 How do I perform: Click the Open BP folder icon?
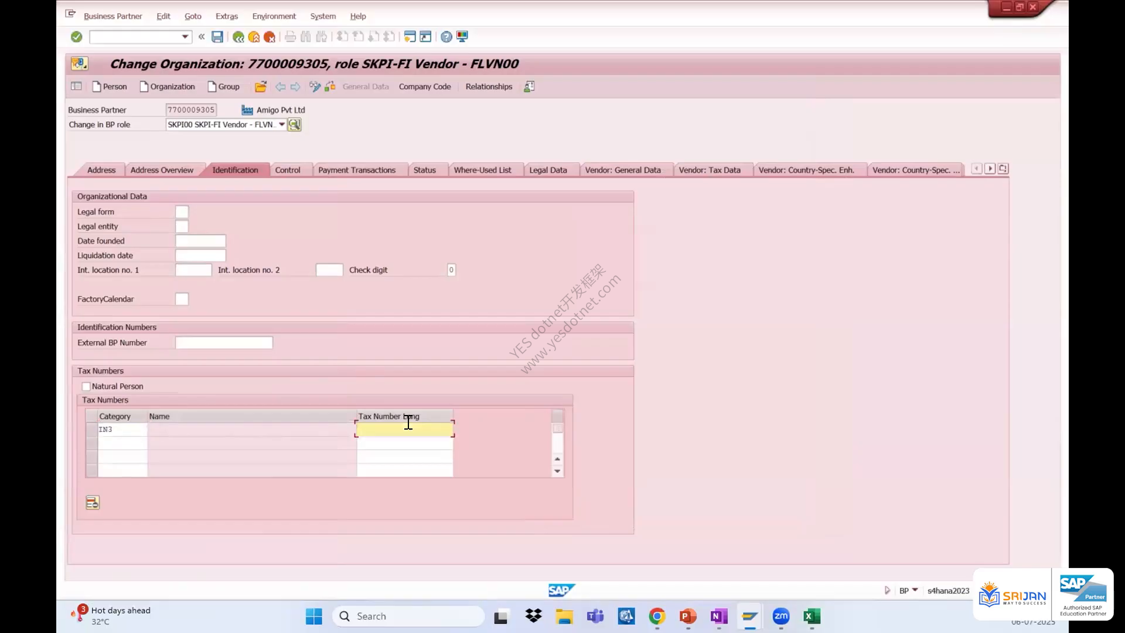tap(261, 87)
